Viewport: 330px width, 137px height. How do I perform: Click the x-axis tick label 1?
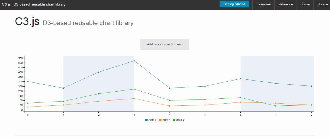[63, 115]
